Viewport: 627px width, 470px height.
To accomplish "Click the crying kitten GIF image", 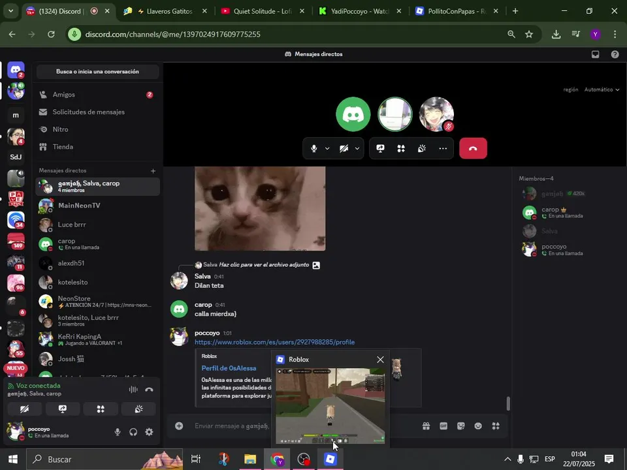I will (260, 209).
